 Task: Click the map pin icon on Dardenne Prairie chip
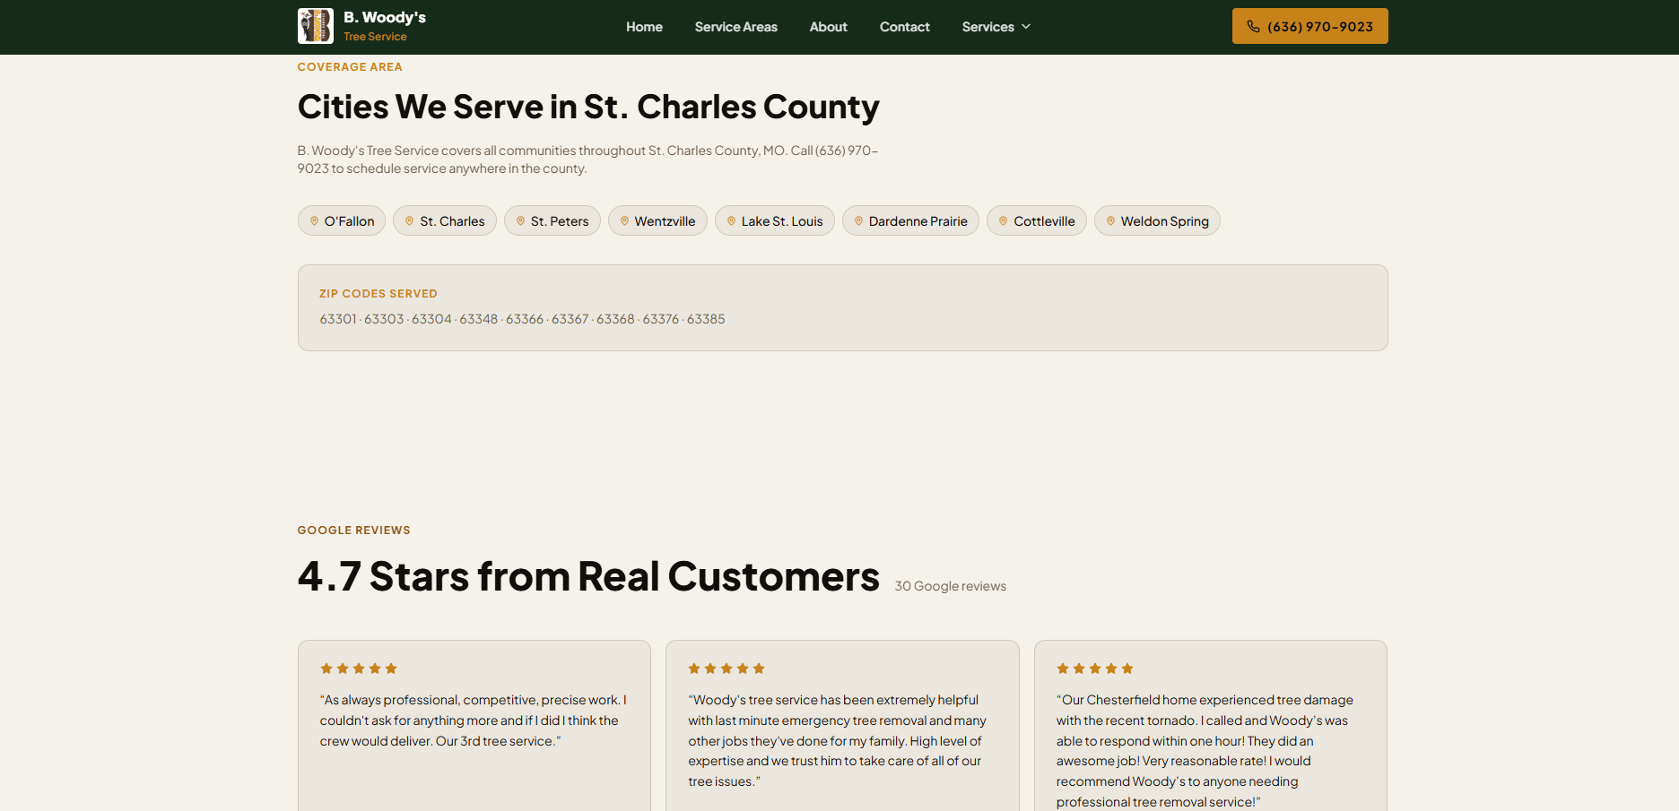pyautogui.click(x=858, y=220)
